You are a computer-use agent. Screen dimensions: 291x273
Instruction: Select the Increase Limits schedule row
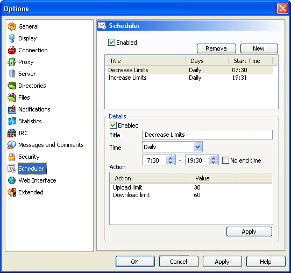click(190, 78)
